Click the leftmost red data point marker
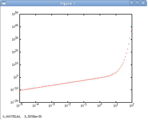Viewport: 148px width, 120px height. click(20, 90)
